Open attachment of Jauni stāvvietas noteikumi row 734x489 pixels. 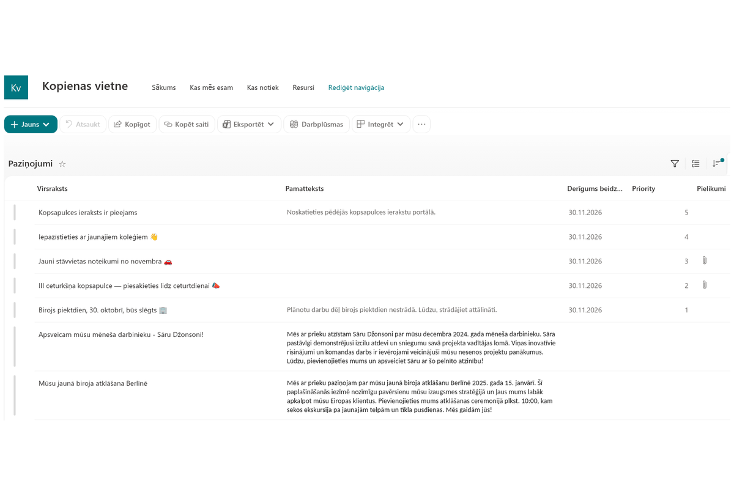click(705, 260)
